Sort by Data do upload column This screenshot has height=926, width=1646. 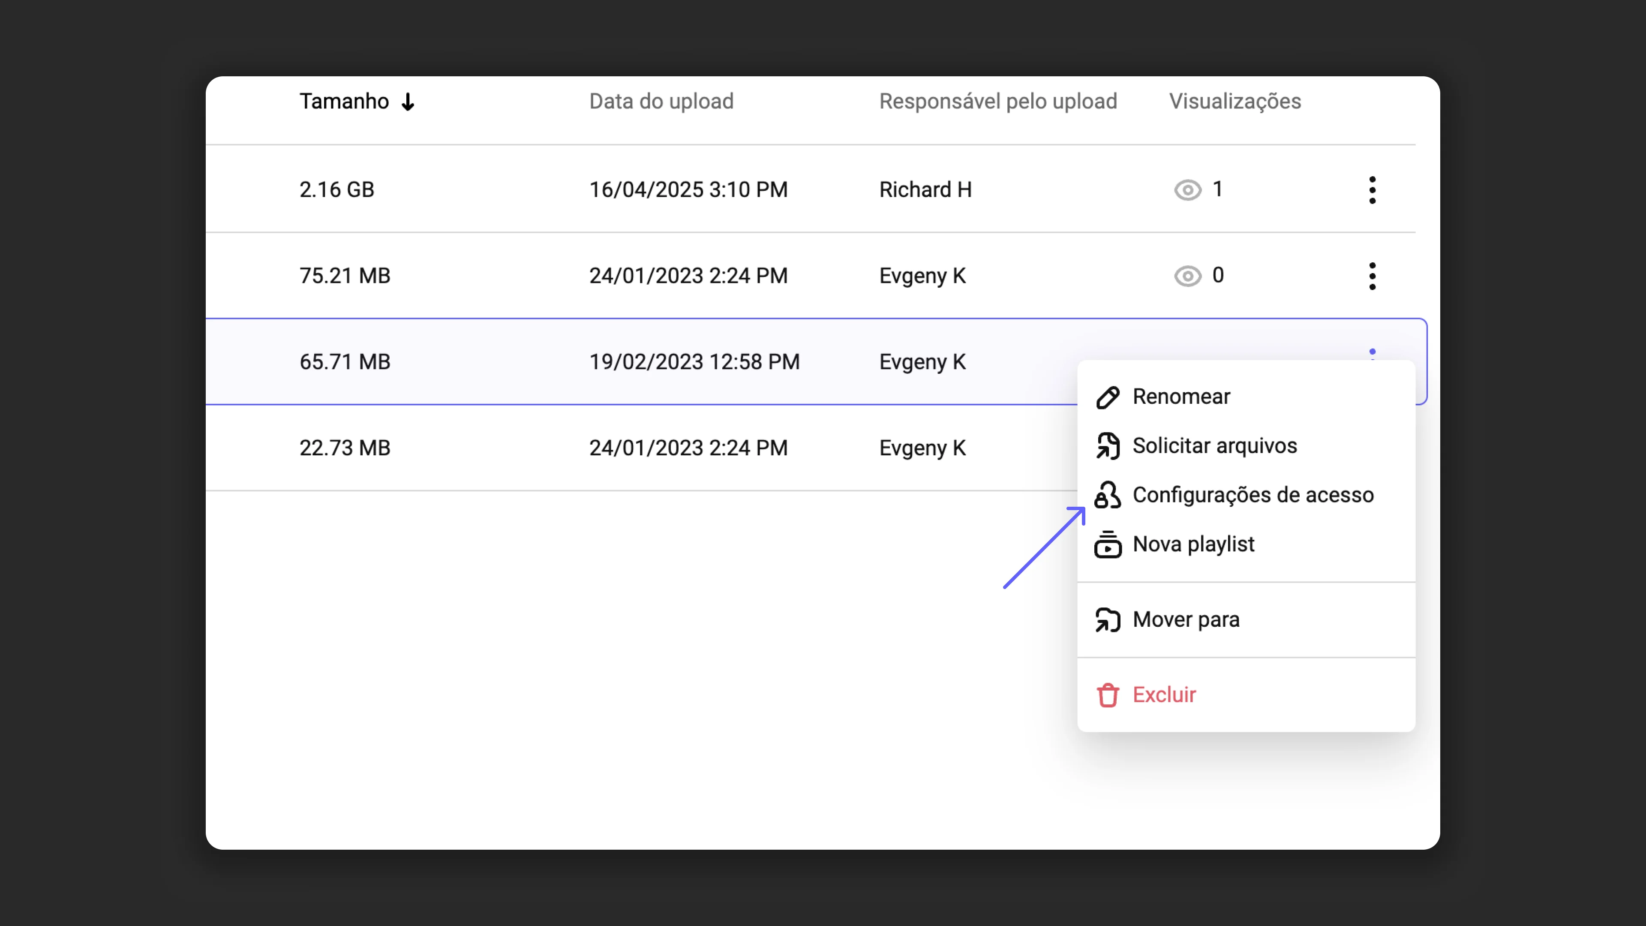(x=661, y=102)
